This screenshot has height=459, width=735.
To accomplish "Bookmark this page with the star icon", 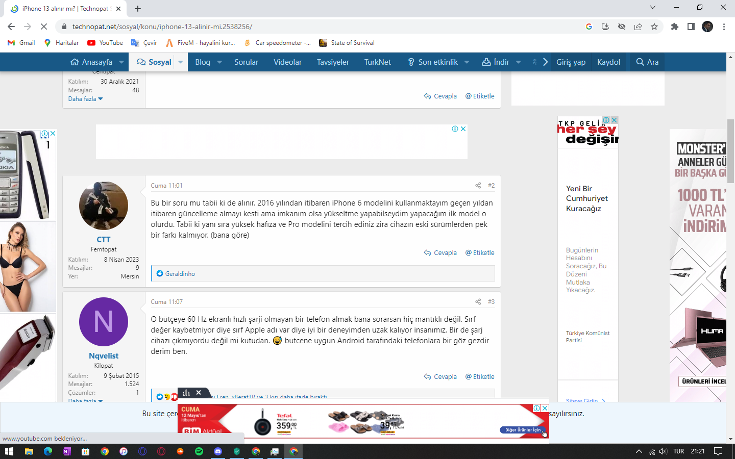I will coord(654,27).
